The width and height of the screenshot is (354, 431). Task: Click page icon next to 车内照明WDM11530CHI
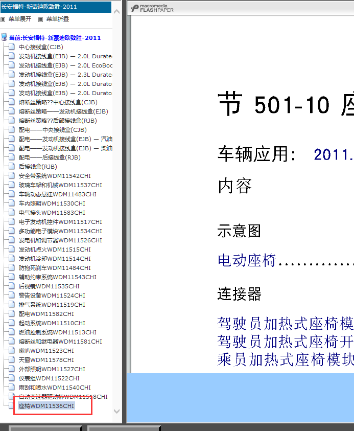tap(12, 203)
